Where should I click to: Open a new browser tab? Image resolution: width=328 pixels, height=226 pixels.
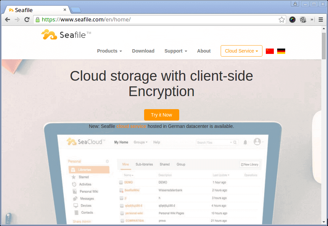click(76, 10)
